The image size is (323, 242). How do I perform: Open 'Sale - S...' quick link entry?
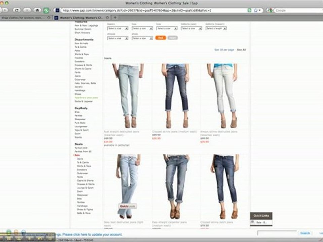(262, 223)
